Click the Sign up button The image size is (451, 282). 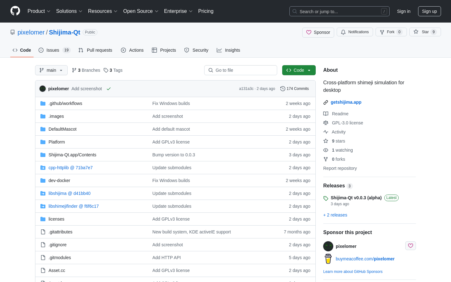tap(429, 11)
